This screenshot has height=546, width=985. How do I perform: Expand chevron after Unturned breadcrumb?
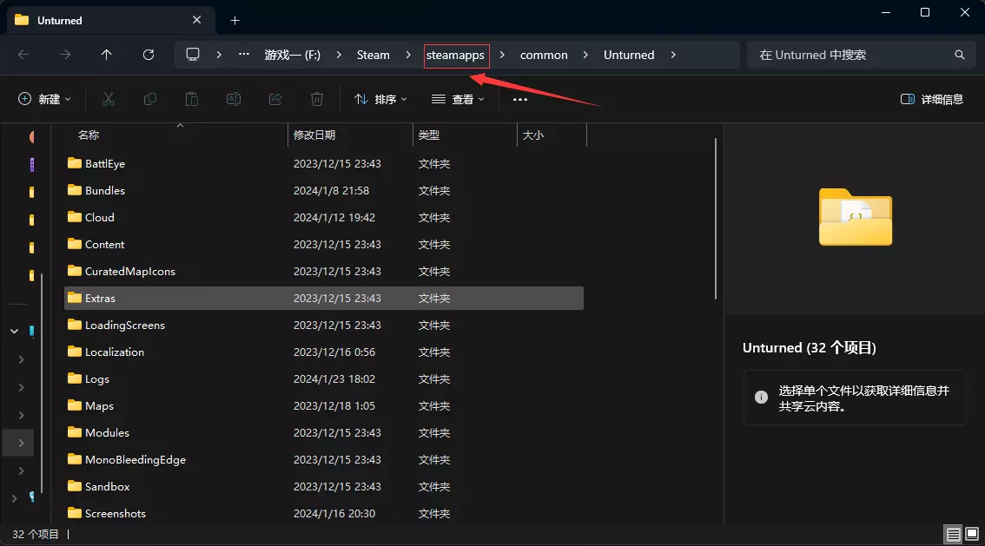coord(673,55)
